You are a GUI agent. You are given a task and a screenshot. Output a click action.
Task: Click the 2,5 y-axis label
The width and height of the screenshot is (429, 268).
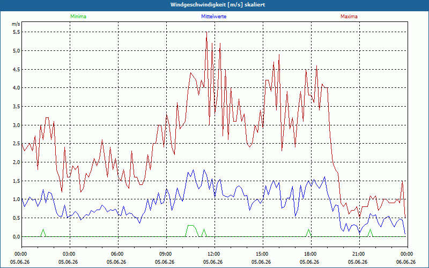pyautogui.click(x=17, y=144)
